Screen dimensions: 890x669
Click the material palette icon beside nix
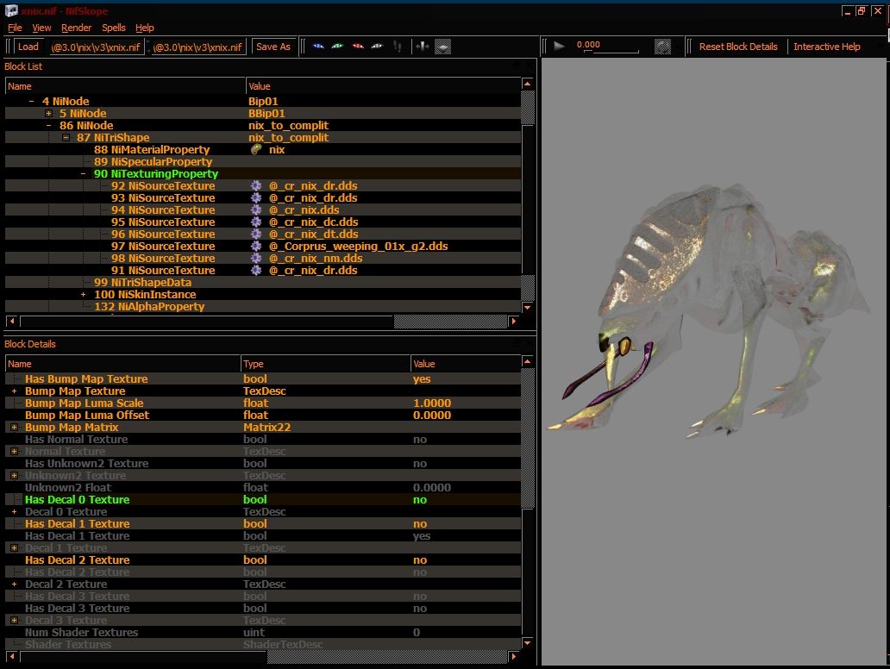click(256, 149)
